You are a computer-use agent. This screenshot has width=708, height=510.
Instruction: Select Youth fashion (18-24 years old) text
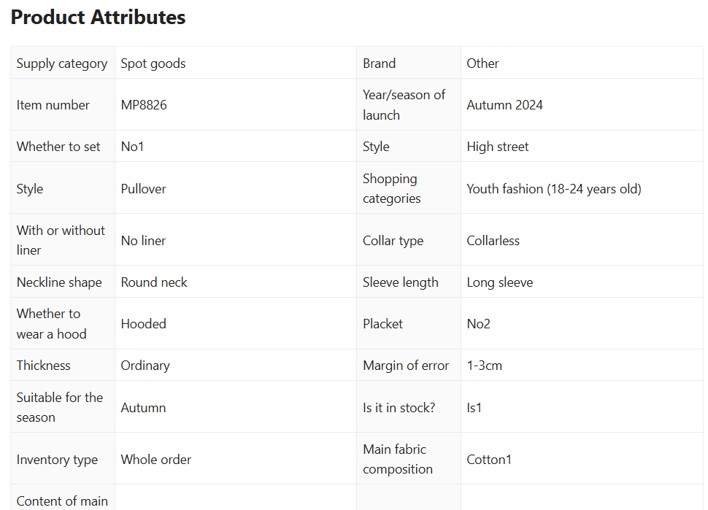point(553,189)
